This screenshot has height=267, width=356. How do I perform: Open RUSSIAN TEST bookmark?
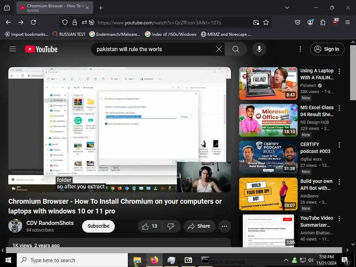69,34
